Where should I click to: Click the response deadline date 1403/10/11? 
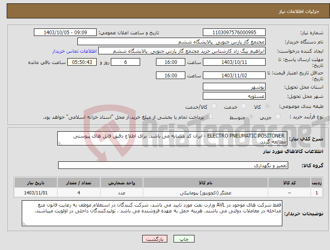click(x=234, y=62)
